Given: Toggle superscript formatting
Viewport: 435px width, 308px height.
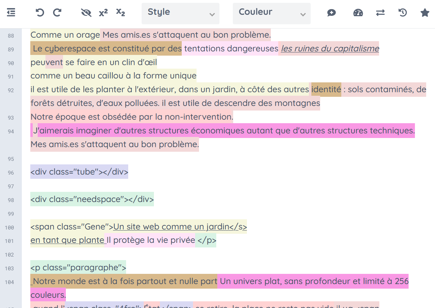Looking at the screenshot, I should pyautogui.click(x=103, y=13).
